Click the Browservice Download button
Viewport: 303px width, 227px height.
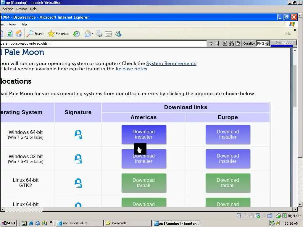coord(283,43)
